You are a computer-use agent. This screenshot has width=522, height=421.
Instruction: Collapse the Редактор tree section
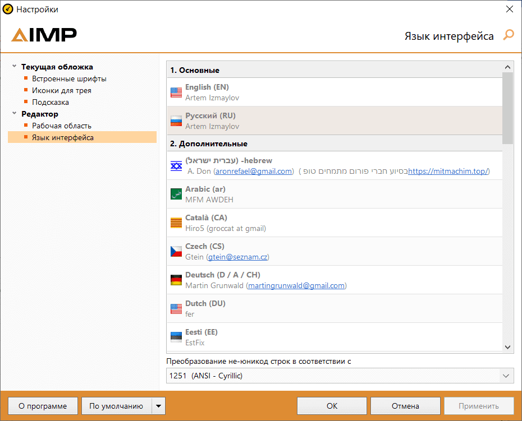click(15, 113)
